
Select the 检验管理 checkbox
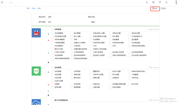pos(110,40)
